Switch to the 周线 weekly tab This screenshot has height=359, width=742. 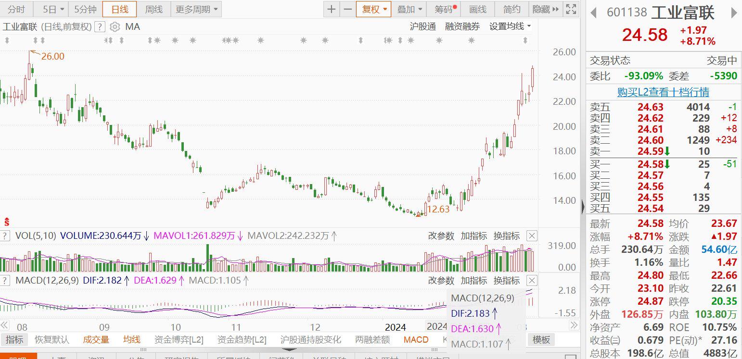(x=154, y=9)
